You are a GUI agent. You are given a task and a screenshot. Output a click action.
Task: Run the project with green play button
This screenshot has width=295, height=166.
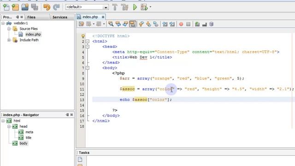click(135, 7)
